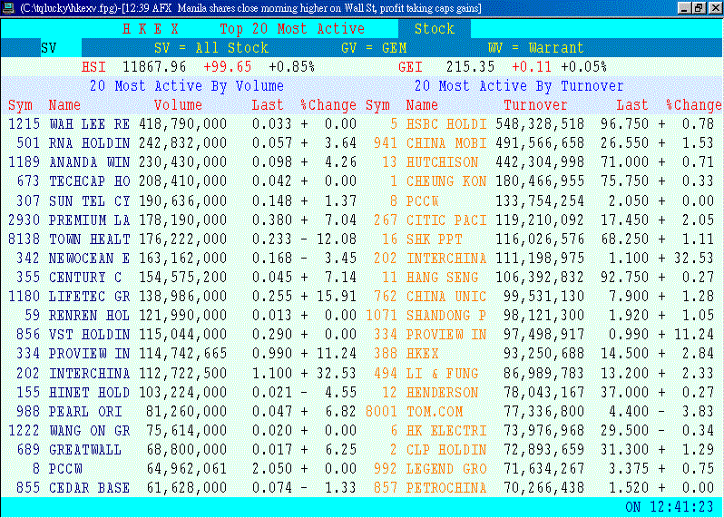Select stock 2930 PREMIUM LA
Viewport: 724px width, 518px height.
(182, 220)
